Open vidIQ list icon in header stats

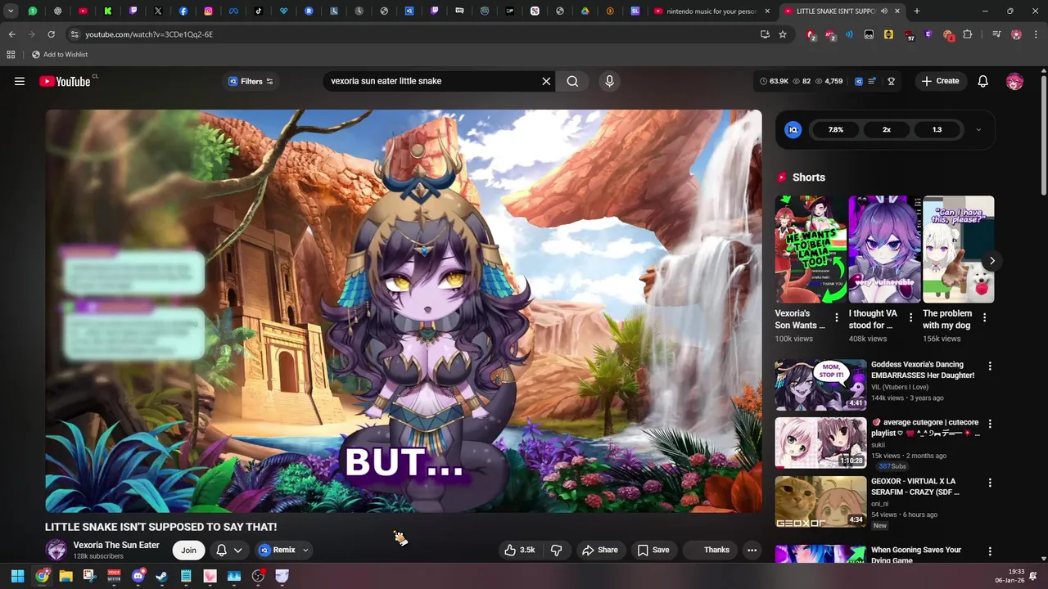872,81
